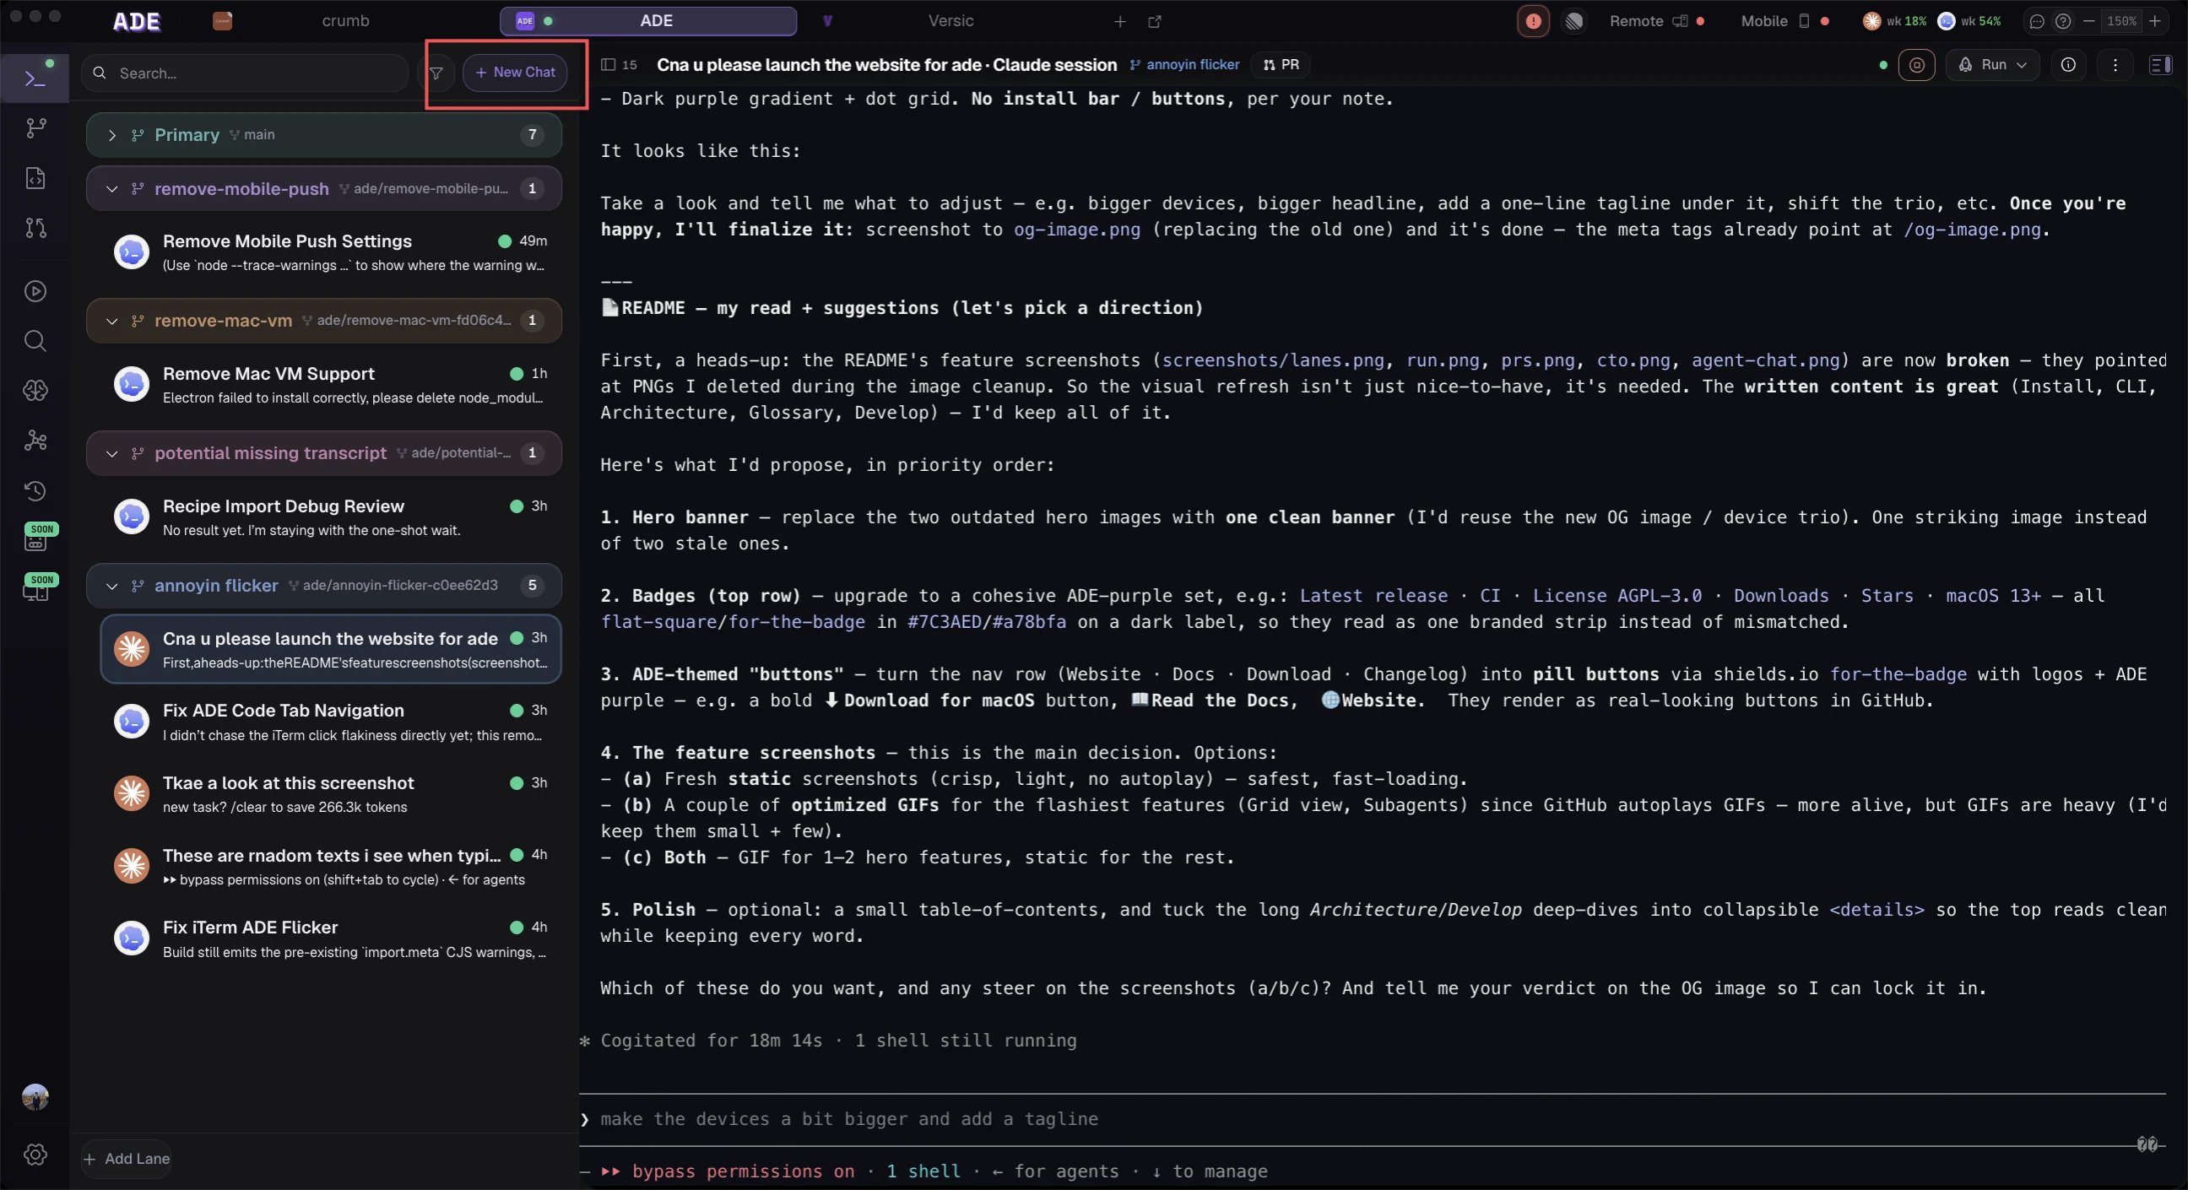Screen dimensions: 2188x1190
Task: Click the striped circle icon in top bar
Action: coord(1574,21)
